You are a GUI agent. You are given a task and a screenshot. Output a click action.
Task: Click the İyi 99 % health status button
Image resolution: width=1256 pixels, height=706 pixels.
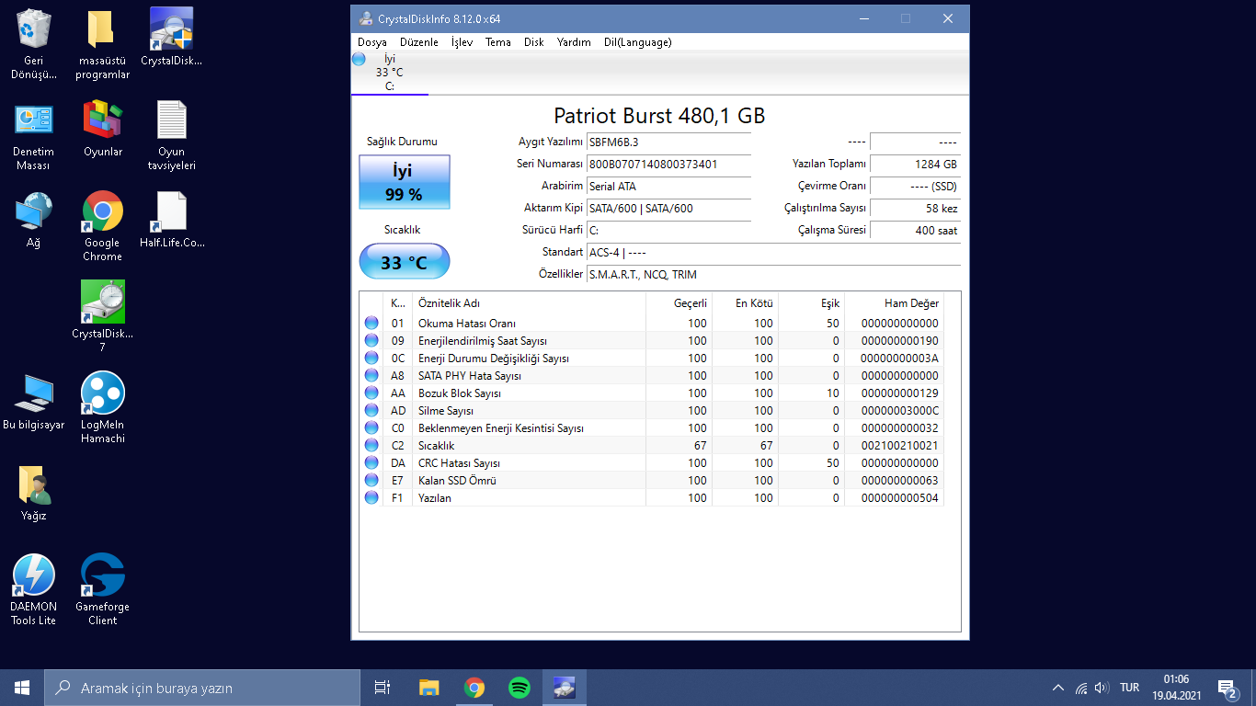click(404, 182)
